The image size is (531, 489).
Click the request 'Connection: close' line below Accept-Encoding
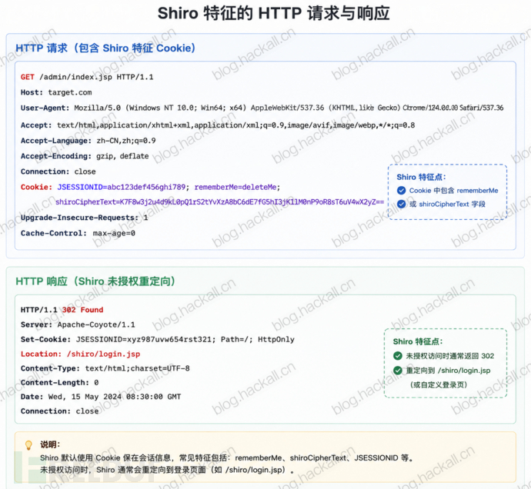58,171
